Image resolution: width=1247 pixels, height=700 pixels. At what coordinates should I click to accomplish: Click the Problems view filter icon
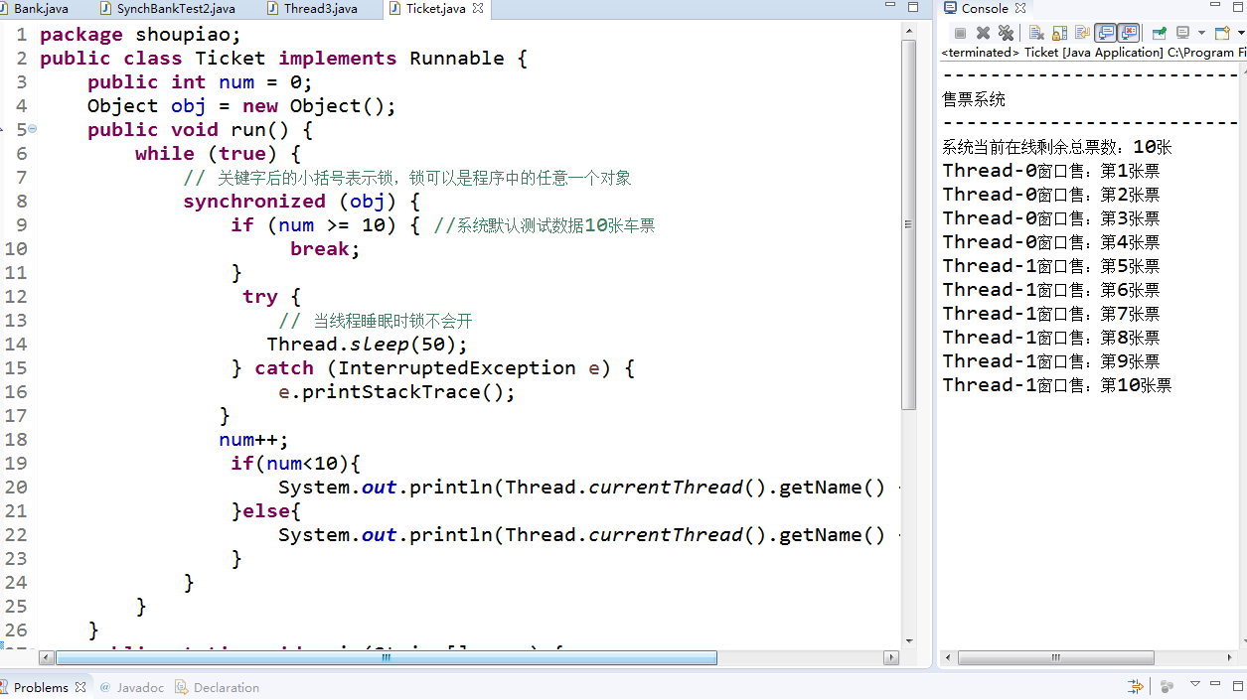(1136, 686)
